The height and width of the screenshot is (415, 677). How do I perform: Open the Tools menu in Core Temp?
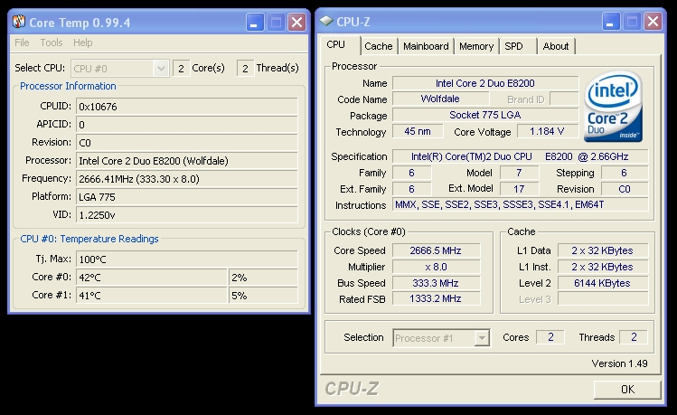[x=52, y=42]
